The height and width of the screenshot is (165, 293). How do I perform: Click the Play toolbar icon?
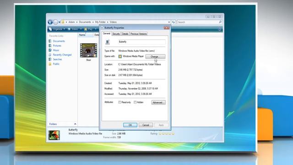point(86,29)
